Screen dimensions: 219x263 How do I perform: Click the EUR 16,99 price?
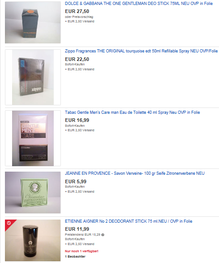(77, 120)
